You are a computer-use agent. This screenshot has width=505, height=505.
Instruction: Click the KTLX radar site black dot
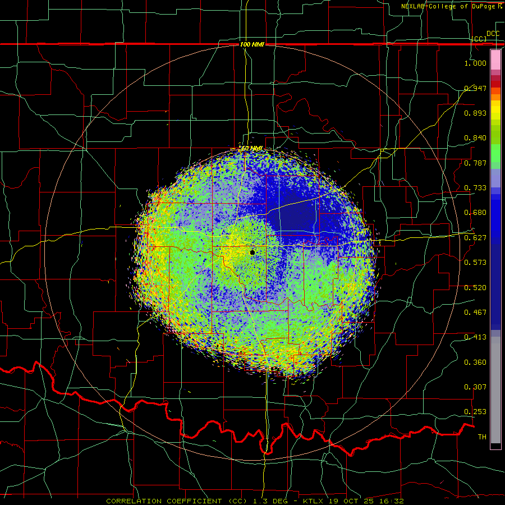pyautogui.click(x=252, y=252)
